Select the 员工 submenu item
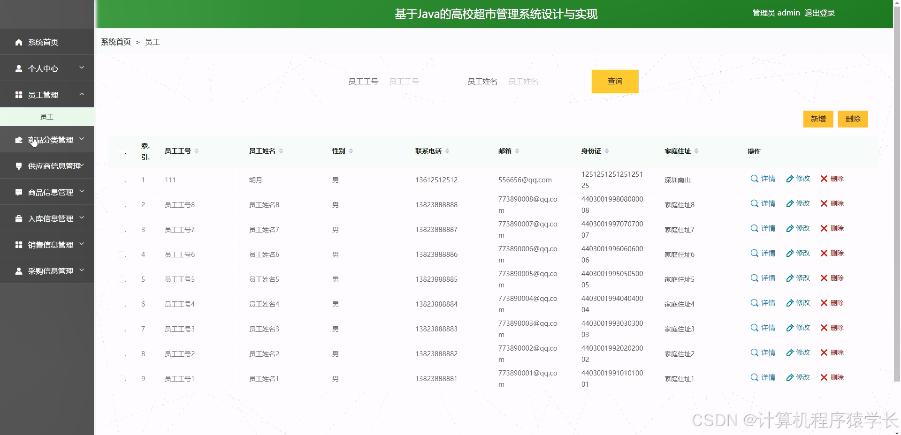The width and height of the screenshot is (901, 435). pyautogui.click(x=47, y=116)
